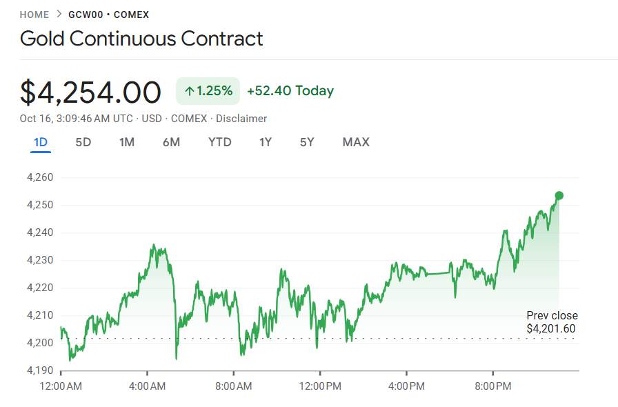Click the green up arrow in percent badge

pyautogui.click(x=189, y=91)
